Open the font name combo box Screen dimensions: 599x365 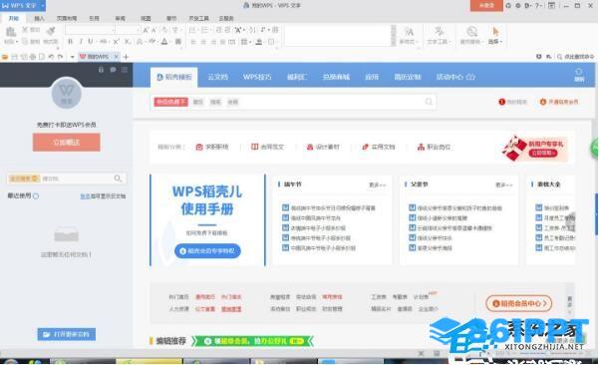(x=90, y=30)
